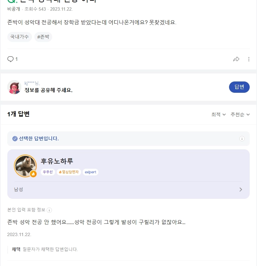The image size is (257, 266).
Task: Click the 열심답변자 badge
Action: point(69,172)
